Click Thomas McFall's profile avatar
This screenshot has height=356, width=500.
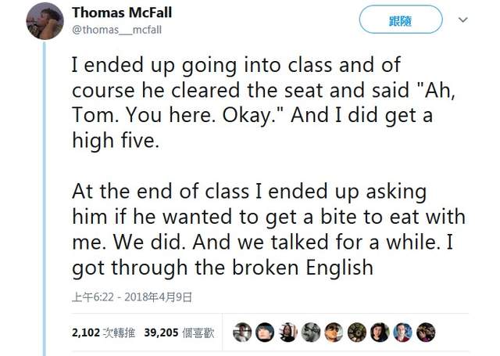click(x=45, y=20)
